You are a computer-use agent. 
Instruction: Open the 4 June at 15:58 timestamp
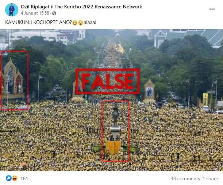tap(35, 13)
